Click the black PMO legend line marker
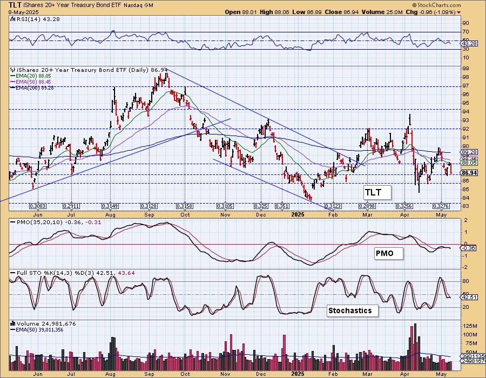486x378 pixels. click(13, 222)
